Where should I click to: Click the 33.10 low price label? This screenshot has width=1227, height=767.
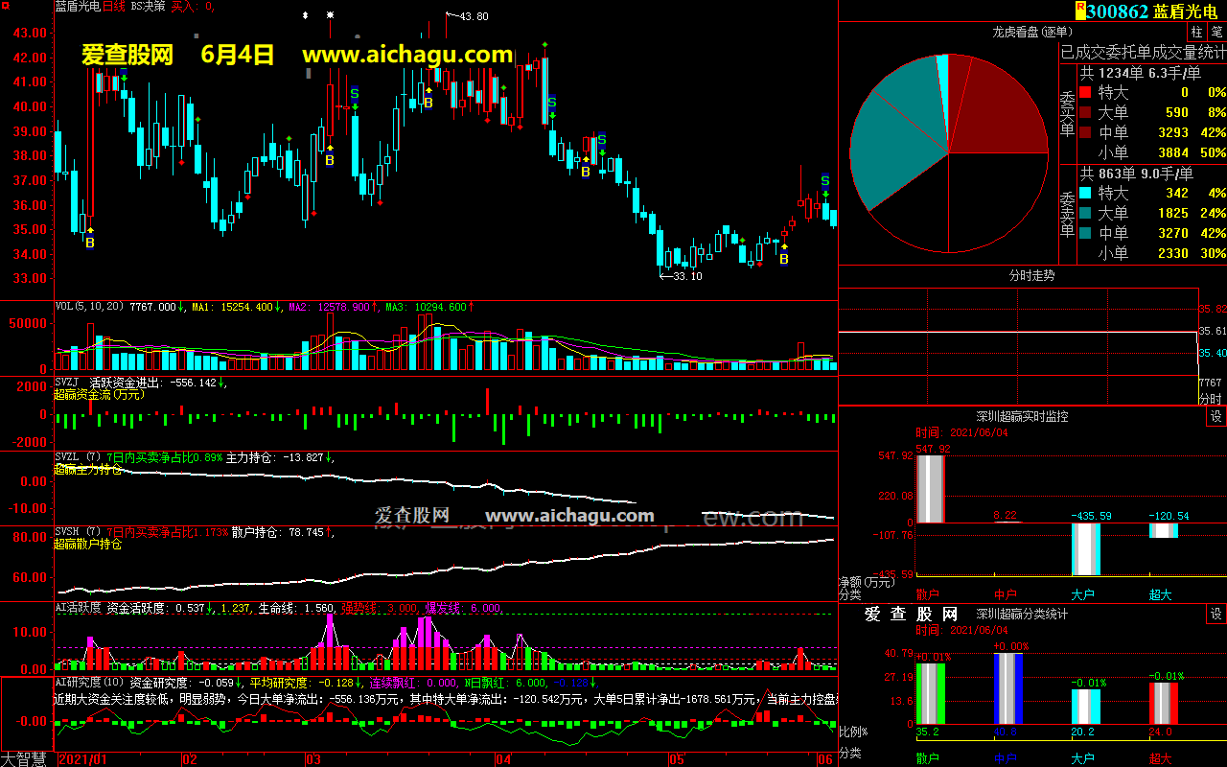pyautogui.click(x=687, y=276)
